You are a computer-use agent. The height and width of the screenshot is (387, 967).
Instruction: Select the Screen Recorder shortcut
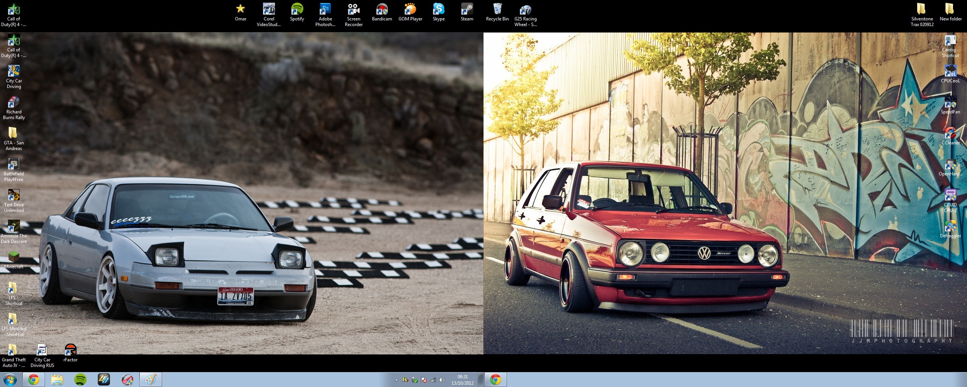point(354,15)
